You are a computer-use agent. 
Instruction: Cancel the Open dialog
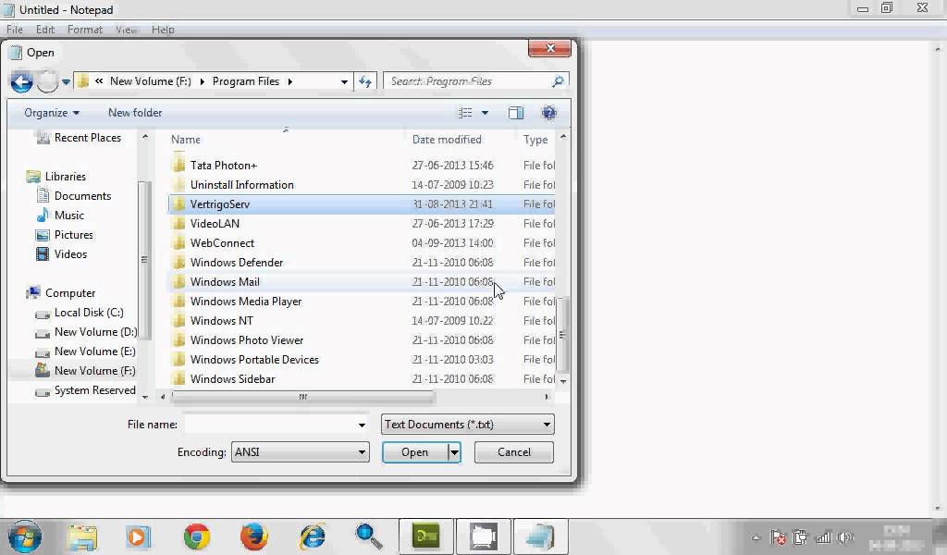[x=514, y=451]
